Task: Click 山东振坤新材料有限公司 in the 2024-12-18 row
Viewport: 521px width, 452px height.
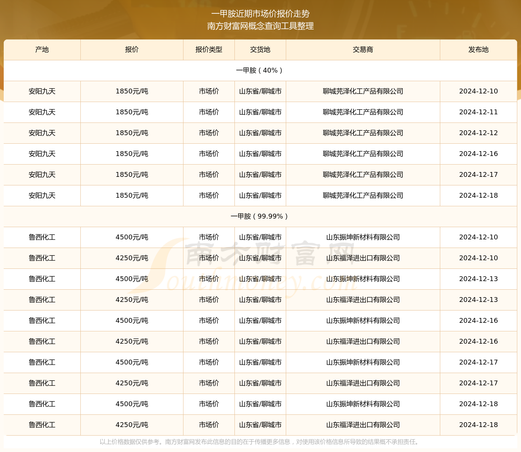Action: pyautogui.click(x=363, y=404)
